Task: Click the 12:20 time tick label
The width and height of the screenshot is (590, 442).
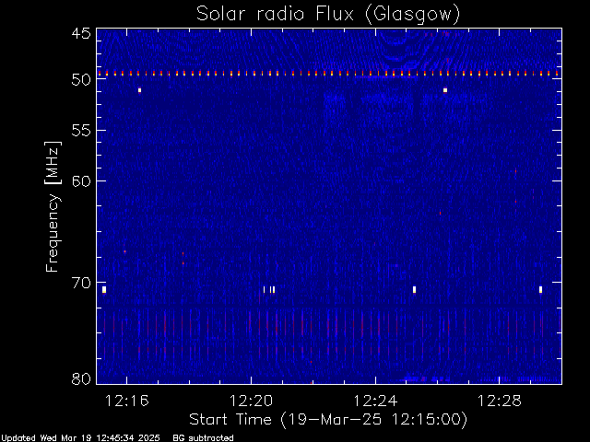Action: [x=251, y=401]
